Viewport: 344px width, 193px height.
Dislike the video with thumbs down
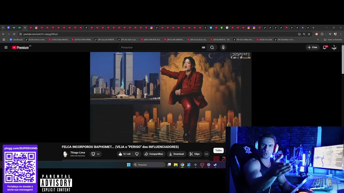click(137, 154)
